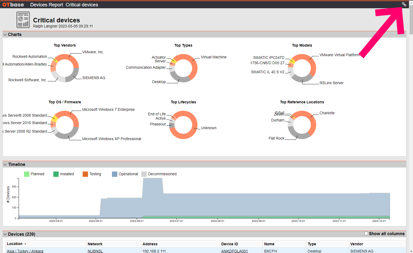Screen dimensions: 413x253
Task: Click the link icon in the top bar
Action: (x=404, y=4)
